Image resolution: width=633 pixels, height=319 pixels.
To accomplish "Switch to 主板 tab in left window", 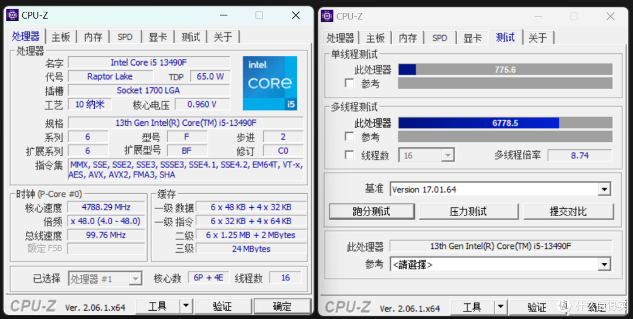I will pyautogui.click(x=60, y=37).
